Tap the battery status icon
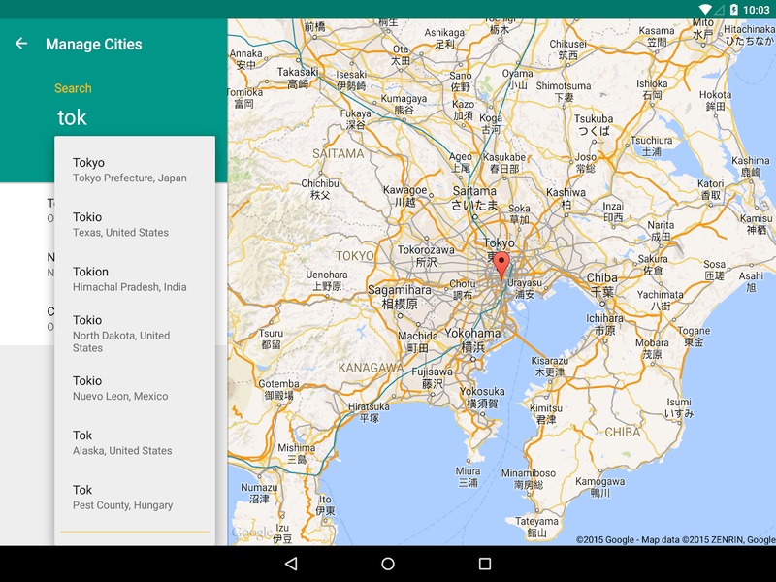Image resolution: width=776 pixels, height=582 pixels. coord(734,10)
